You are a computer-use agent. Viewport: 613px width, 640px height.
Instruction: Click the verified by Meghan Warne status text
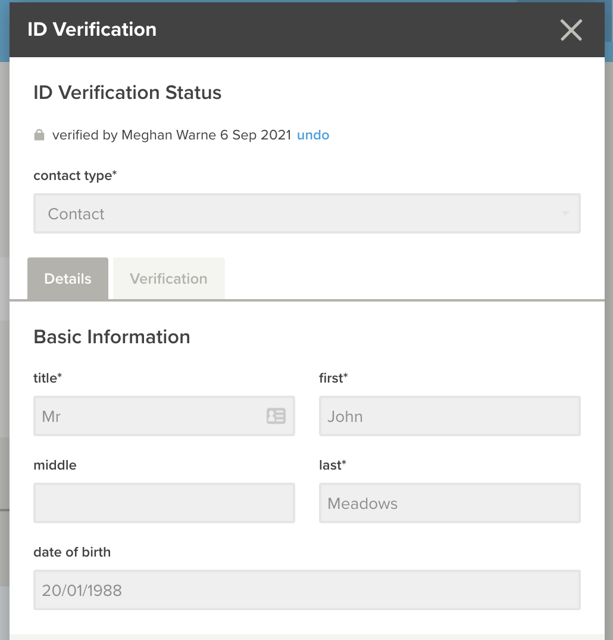point(173,135)
